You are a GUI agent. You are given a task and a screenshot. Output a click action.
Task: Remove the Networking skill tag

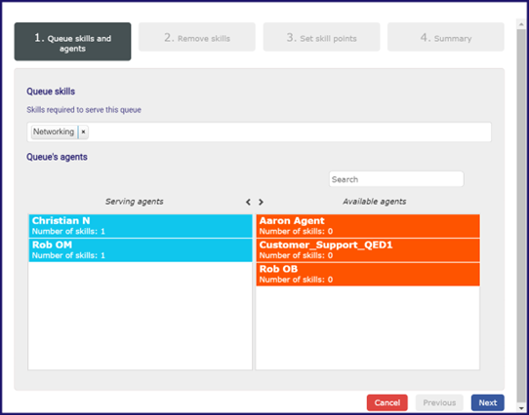pyautogui.click(x=83, y=132)
